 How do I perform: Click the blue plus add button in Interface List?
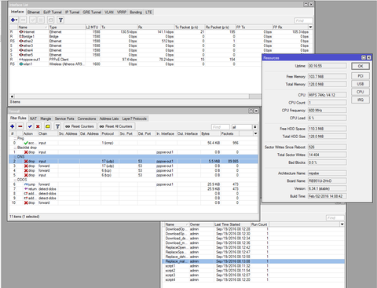coord(14,20)
